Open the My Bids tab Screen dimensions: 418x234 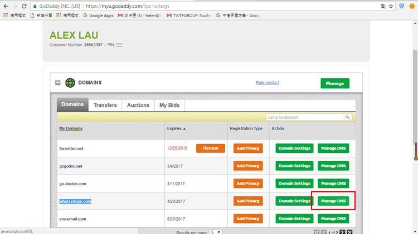tap(169, 105)
